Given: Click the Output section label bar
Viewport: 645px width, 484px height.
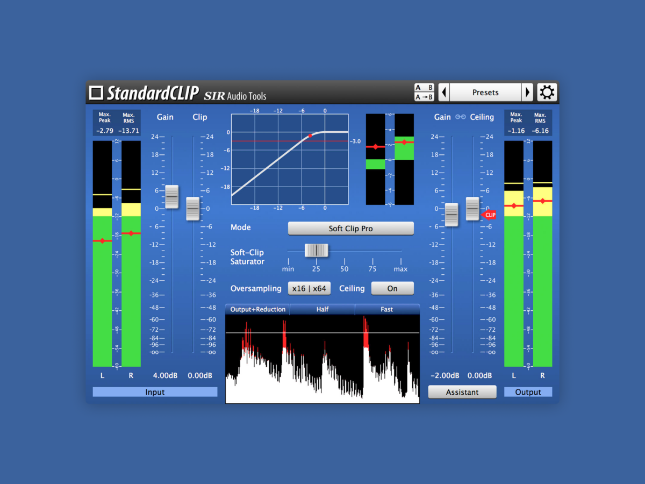Looking at the screenshot, I should (528, 392).
